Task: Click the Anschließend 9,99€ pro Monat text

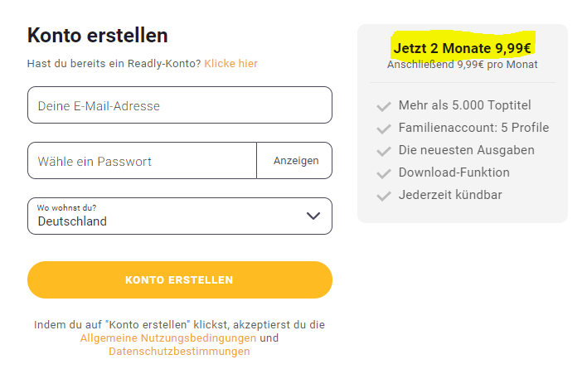Action: [x=463, y=65]
